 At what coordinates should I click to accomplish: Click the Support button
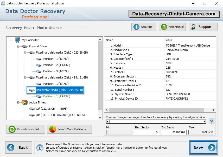point(203,27)
